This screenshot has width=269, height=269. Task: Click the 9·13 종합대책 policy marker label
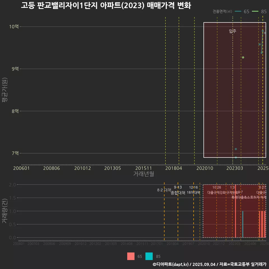pos(178,190)
